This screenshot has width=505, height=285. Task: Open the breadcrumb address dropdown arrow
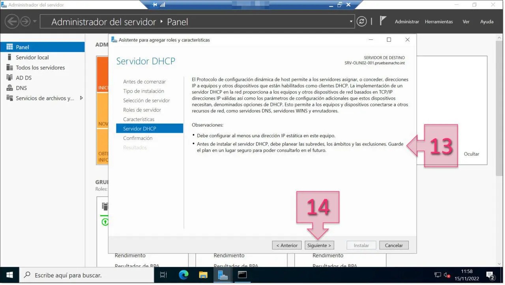click(351, 22)
